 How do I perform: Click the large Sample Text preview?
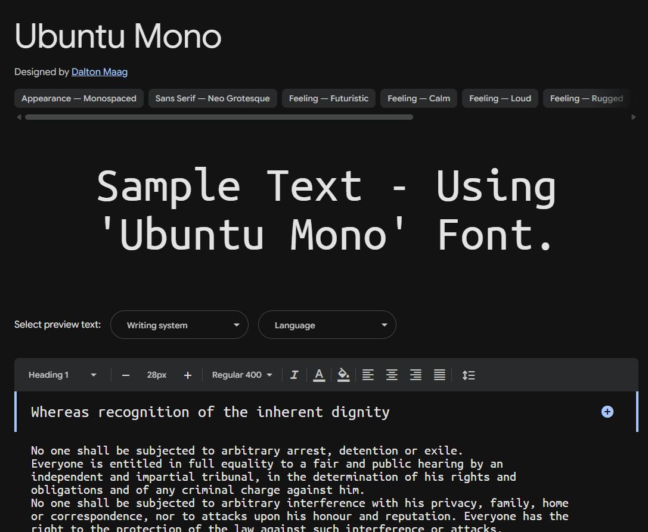(x=327, y=211)
